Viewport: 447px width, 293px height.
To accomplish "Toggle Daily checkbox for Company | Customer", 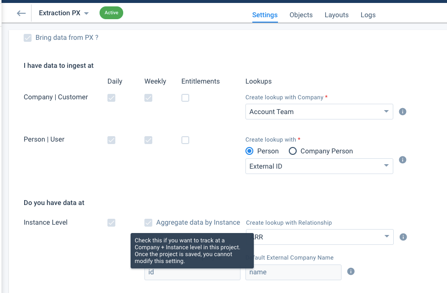I will coord(111,98).
